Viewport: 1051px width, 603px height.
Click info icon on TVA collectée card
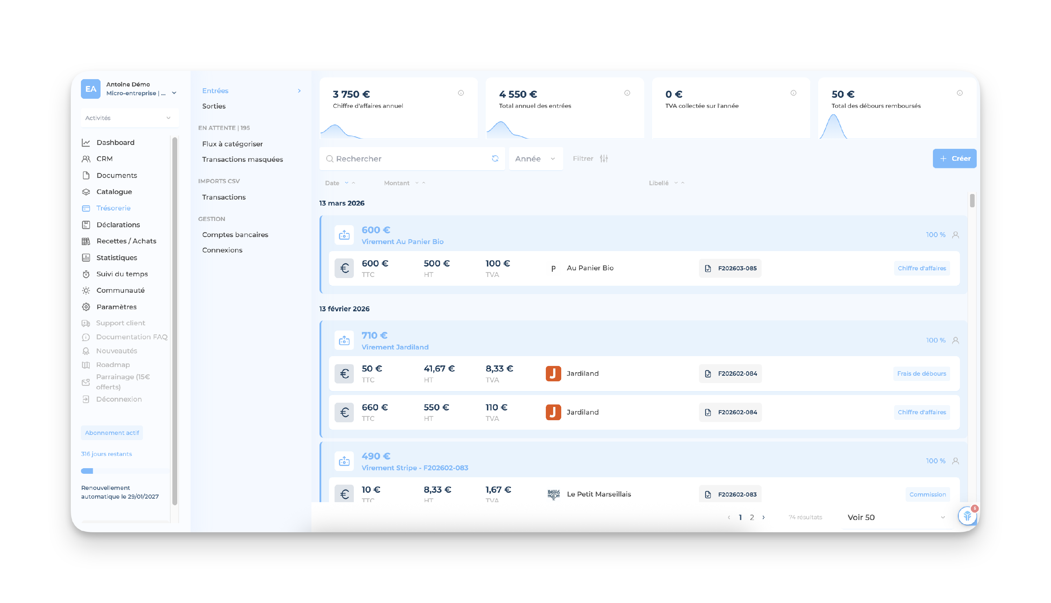pos(793,93)
